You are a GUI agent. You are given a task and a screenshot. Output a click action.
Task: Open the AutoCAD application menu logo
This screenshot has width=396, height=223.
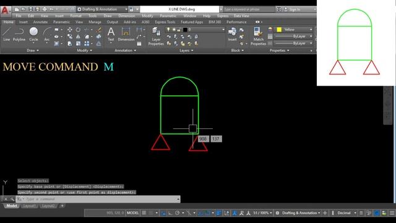[x=6, y=11]
